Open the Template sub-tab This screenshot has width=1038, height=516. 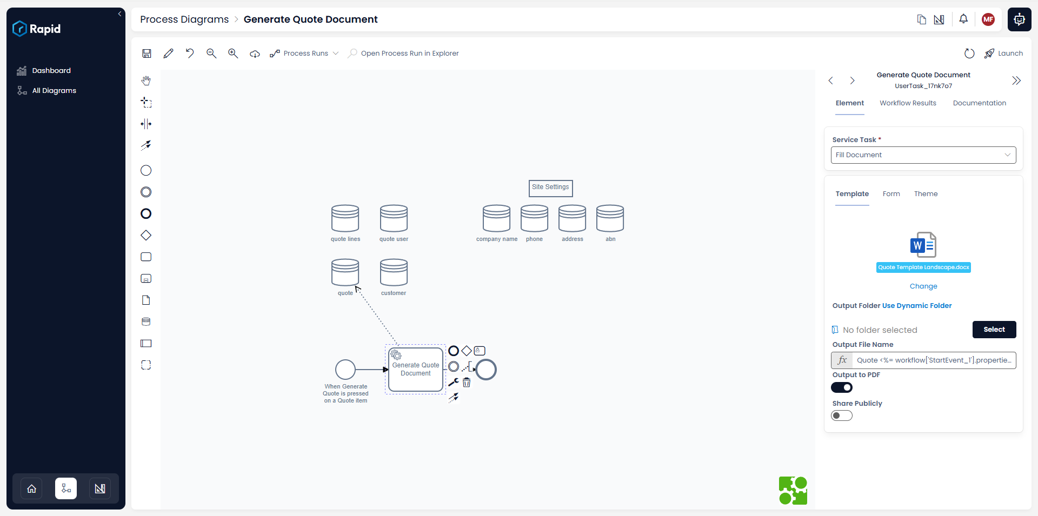click(x=852, y=194)
